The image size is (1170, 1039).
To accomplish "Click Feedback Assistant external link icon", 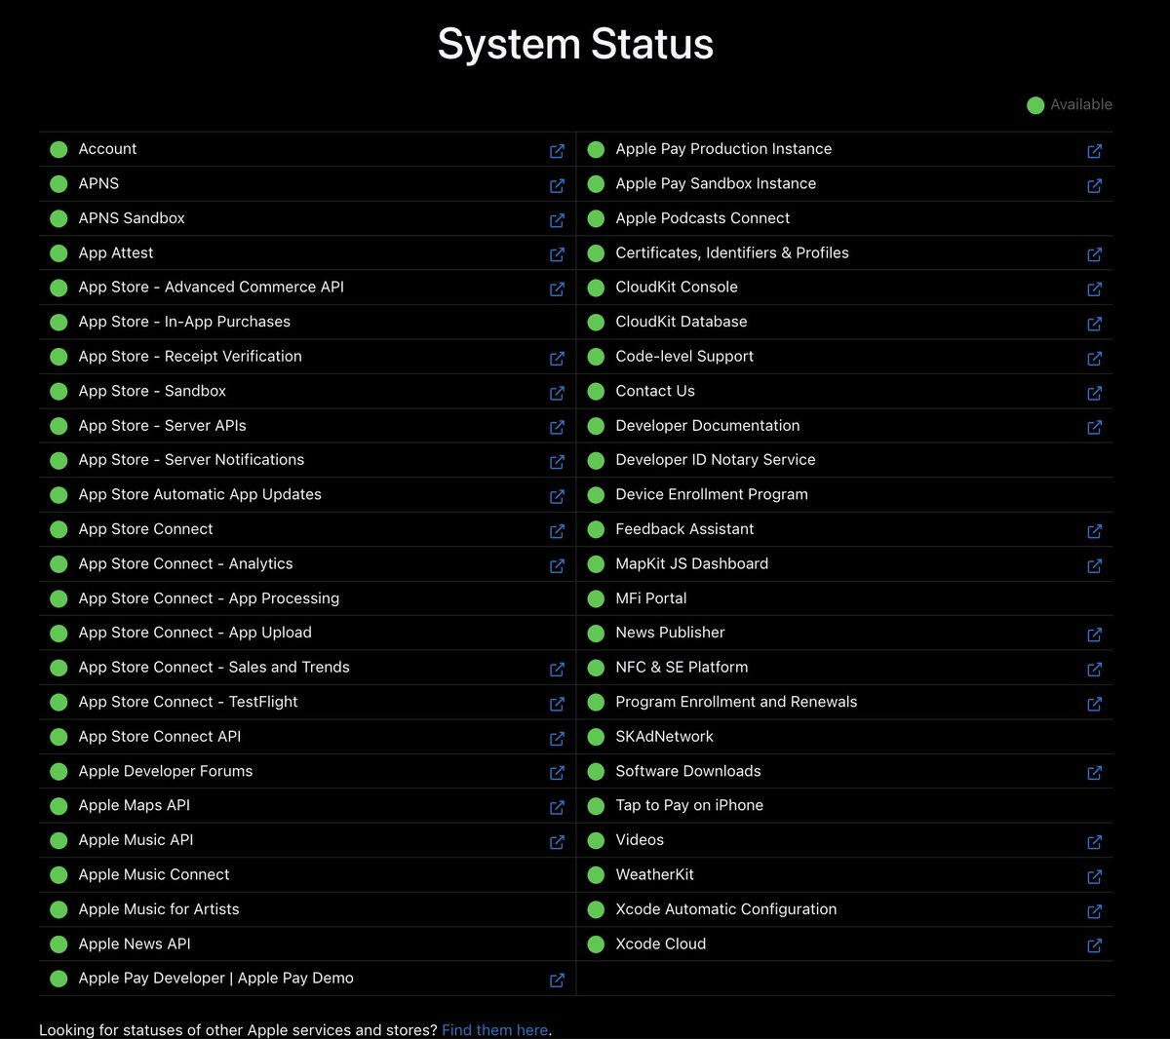I will point(1095,530).
